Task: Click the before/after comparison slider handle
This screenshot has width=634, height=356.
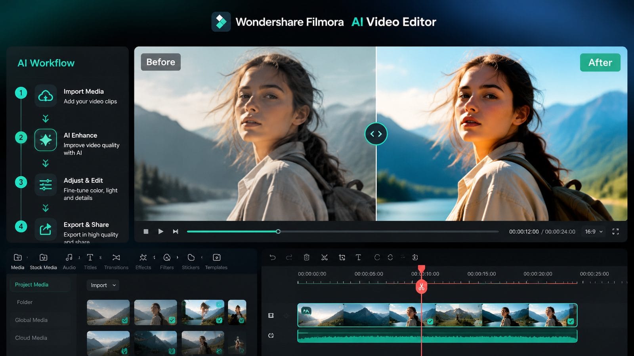Action: 376,134
